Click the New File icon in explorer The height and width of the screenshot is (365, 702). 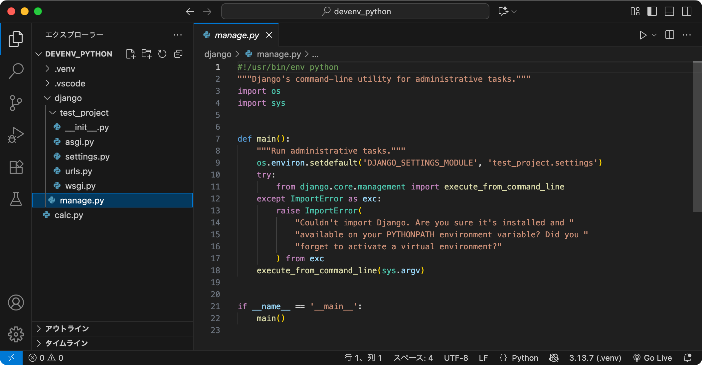pos(131,54)
